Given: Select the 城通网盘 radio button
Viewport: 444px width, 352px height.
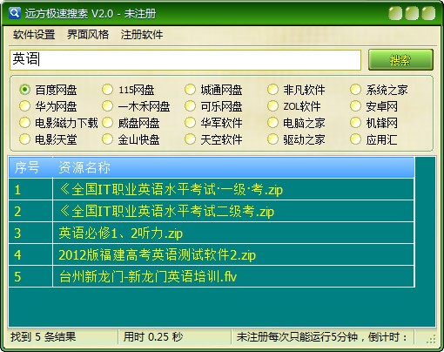Looking at the screenshot, I should [190, 90].
